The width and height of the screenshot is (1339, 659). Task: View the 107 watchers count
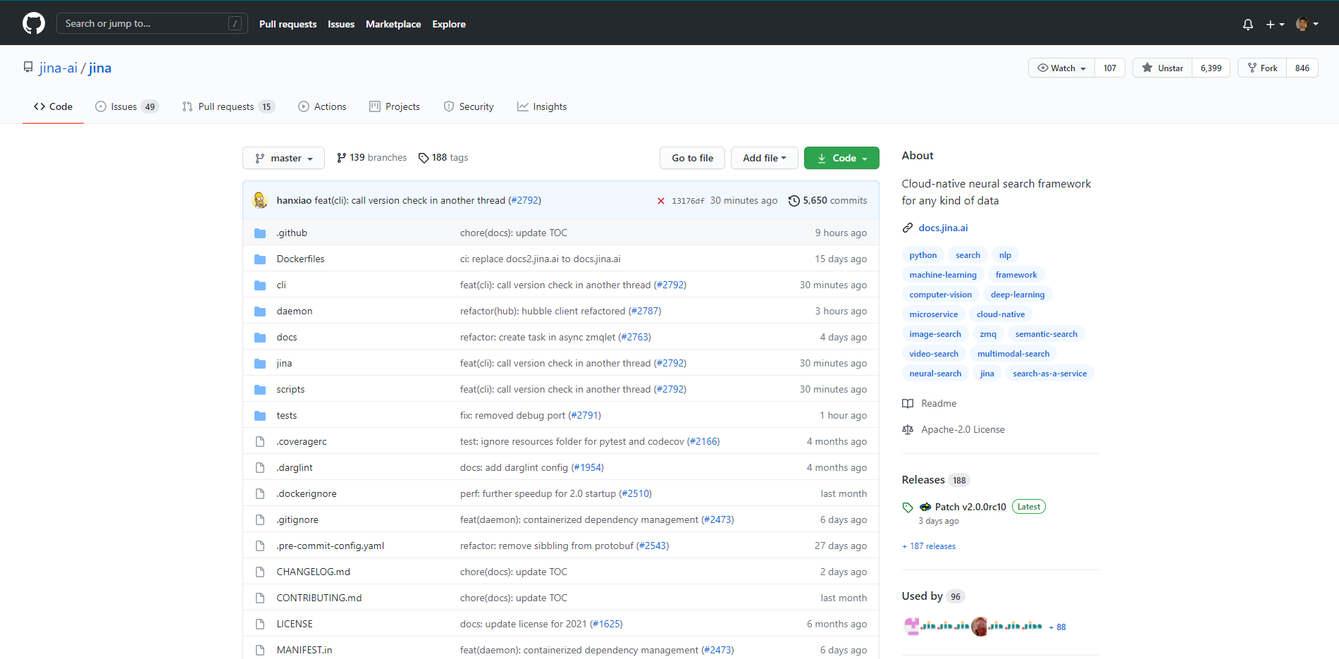coord(1110,68)
